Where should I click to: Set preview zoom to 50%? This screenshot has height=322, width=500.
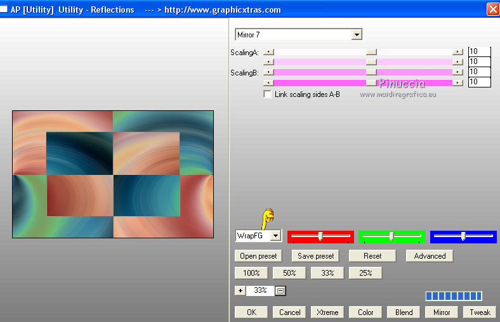289,273
